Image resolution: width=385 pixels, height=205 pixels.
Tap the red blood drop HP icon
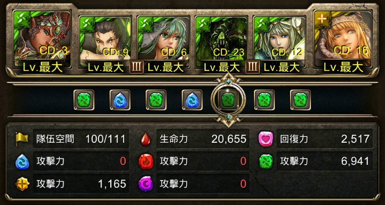coord(145,139)
